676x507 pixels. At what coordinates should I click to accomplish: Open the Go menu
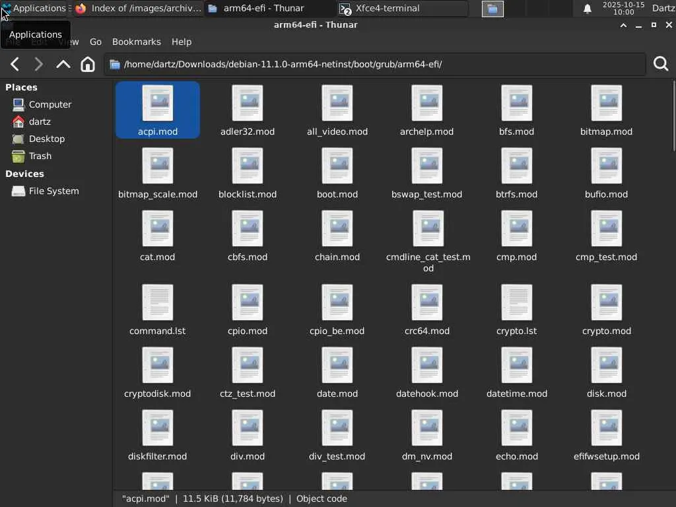click(96, 42)
